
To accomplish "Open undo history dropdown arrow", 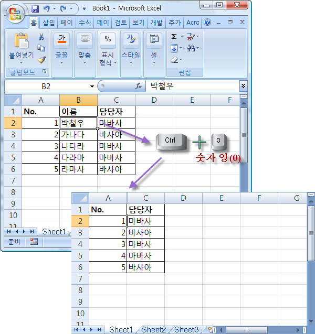I will [x=54, y=8].
